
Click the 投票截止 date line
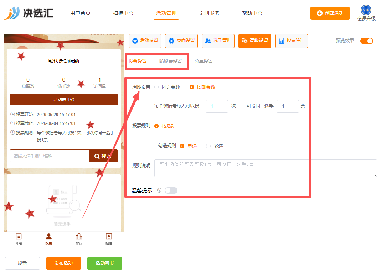[x=43, y=123]
